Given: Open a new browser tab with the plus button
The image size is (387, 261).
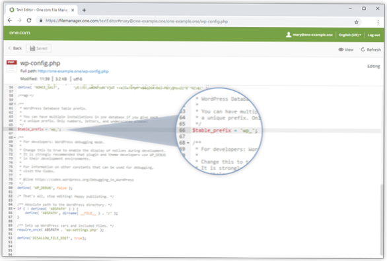Looking at the screenshot, I should (84, 10).
